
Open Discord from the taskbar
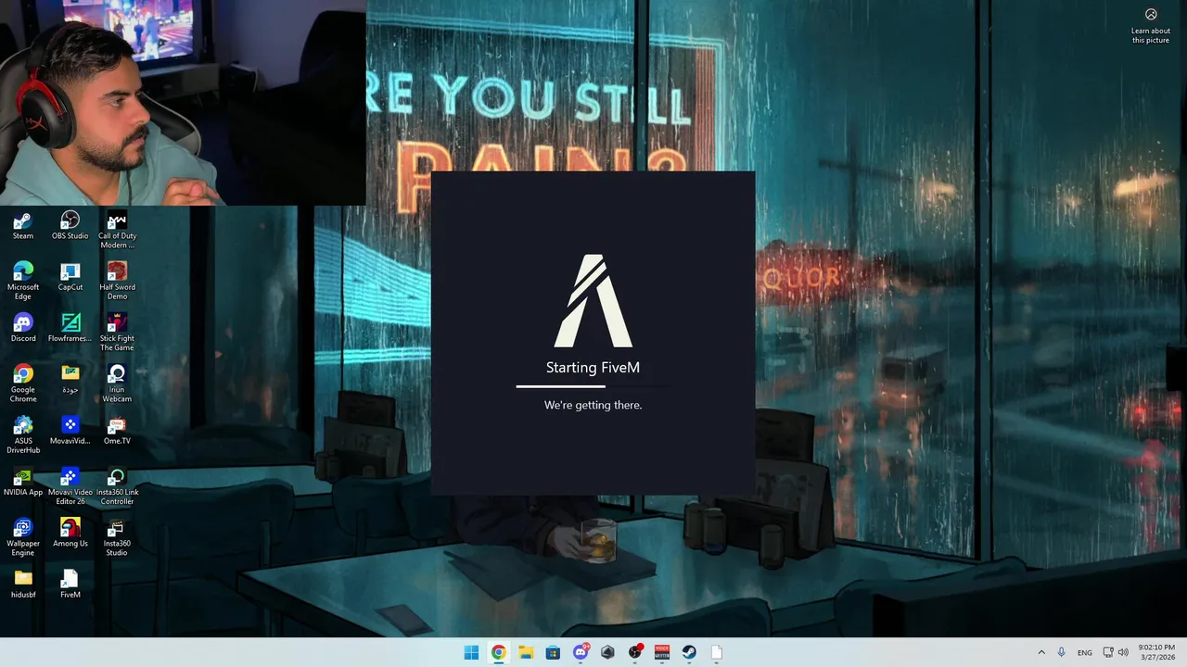pos(581,652)
